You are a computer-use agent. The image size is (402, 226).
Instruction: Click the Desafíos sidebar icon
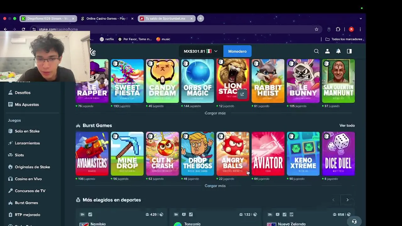point(10,93)
